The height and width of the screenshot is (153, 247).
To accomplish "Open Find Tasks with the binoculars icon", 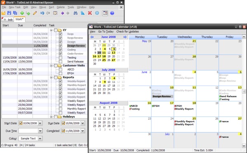I will 75,13.
